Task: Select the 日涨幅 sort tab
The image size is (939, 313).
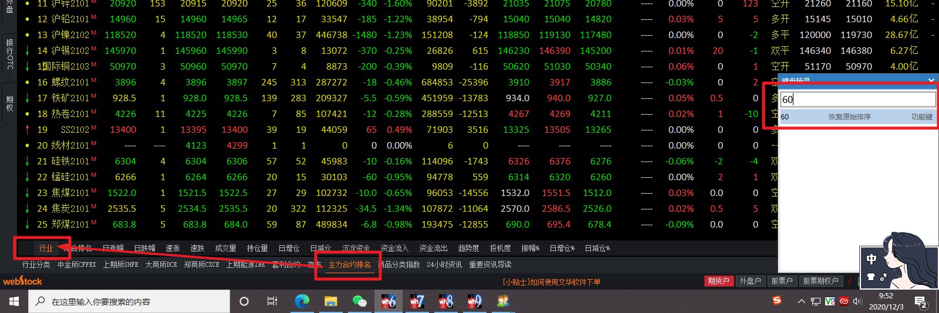Action: pyautogui.click(x=113, y=249)
